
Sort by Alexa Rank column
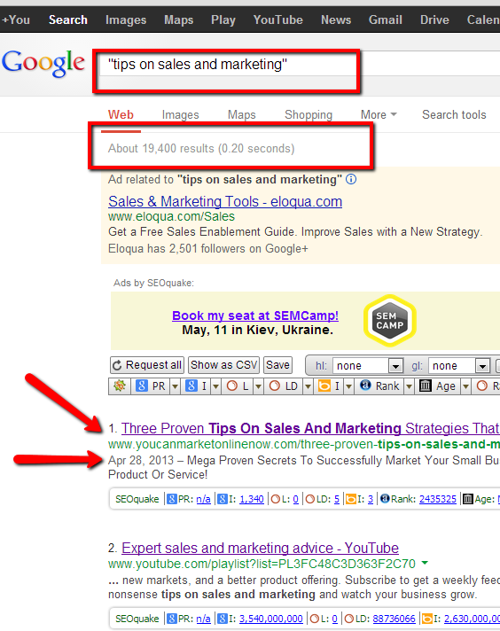[x=379, y=386]
